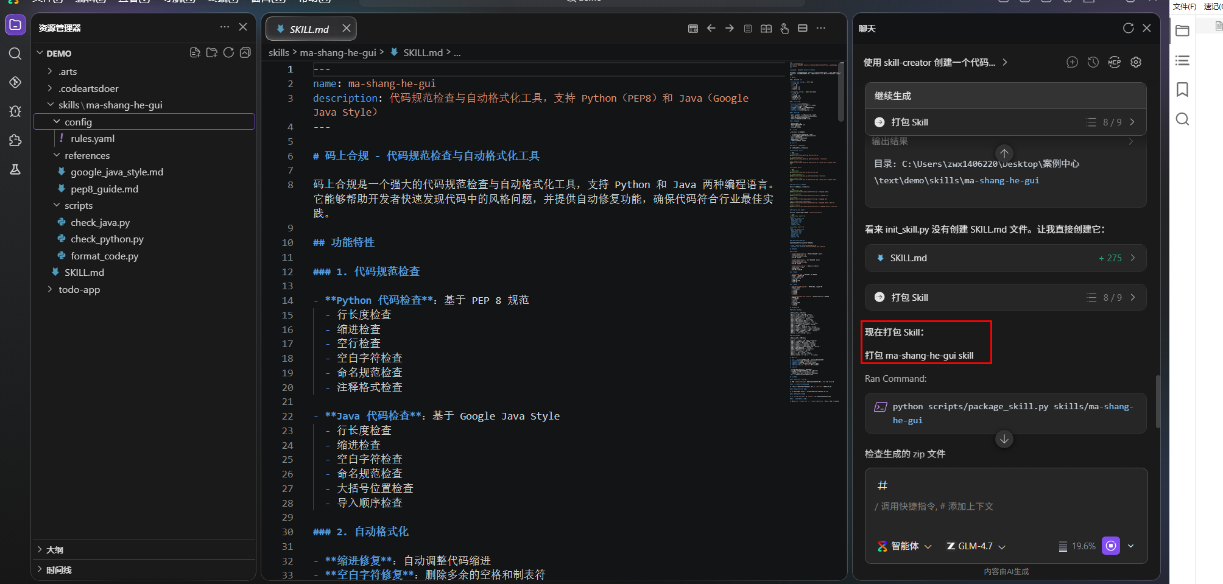Open chat history clock icon

[1092, 62]
